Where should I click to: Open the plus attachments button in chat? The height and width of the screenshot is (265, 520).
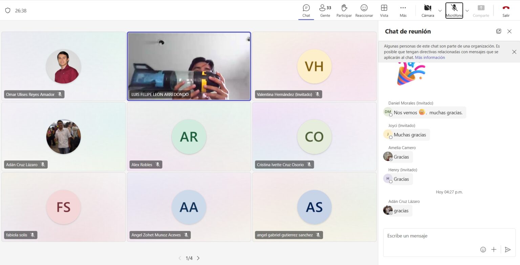point(494,249)
